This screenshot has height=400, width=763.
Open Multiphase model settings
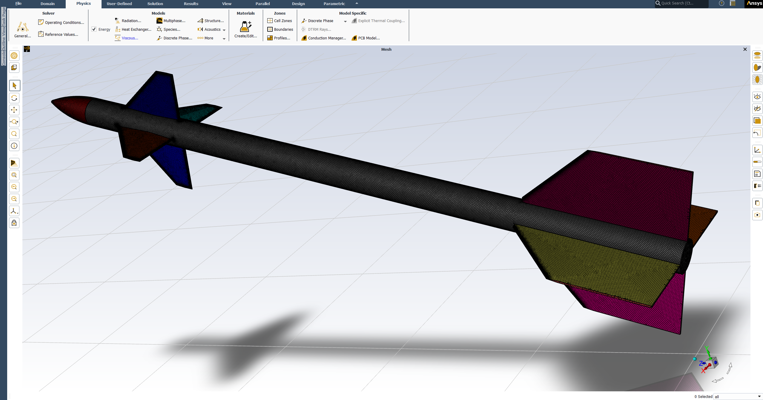pos(171,21)
